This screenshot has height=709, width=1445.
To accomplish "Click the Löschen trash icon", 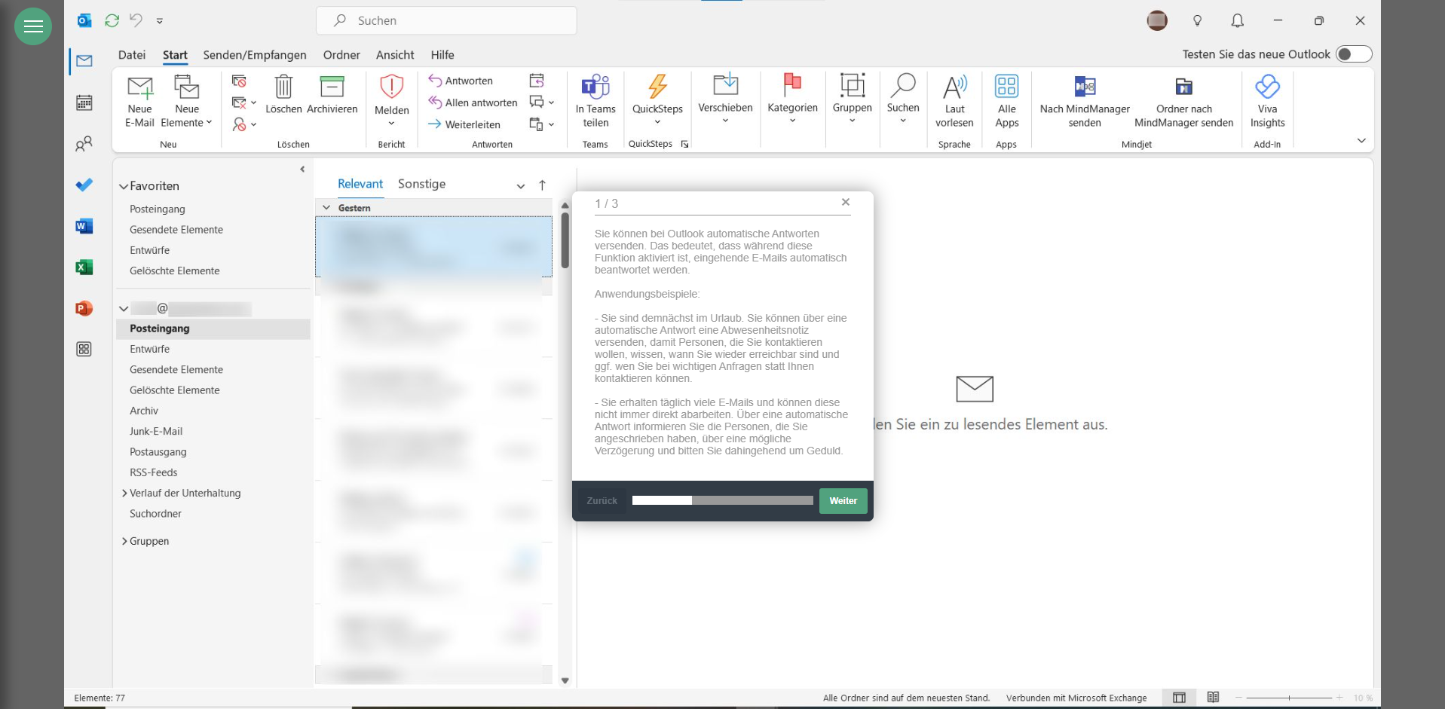I will tap(283, 87).
